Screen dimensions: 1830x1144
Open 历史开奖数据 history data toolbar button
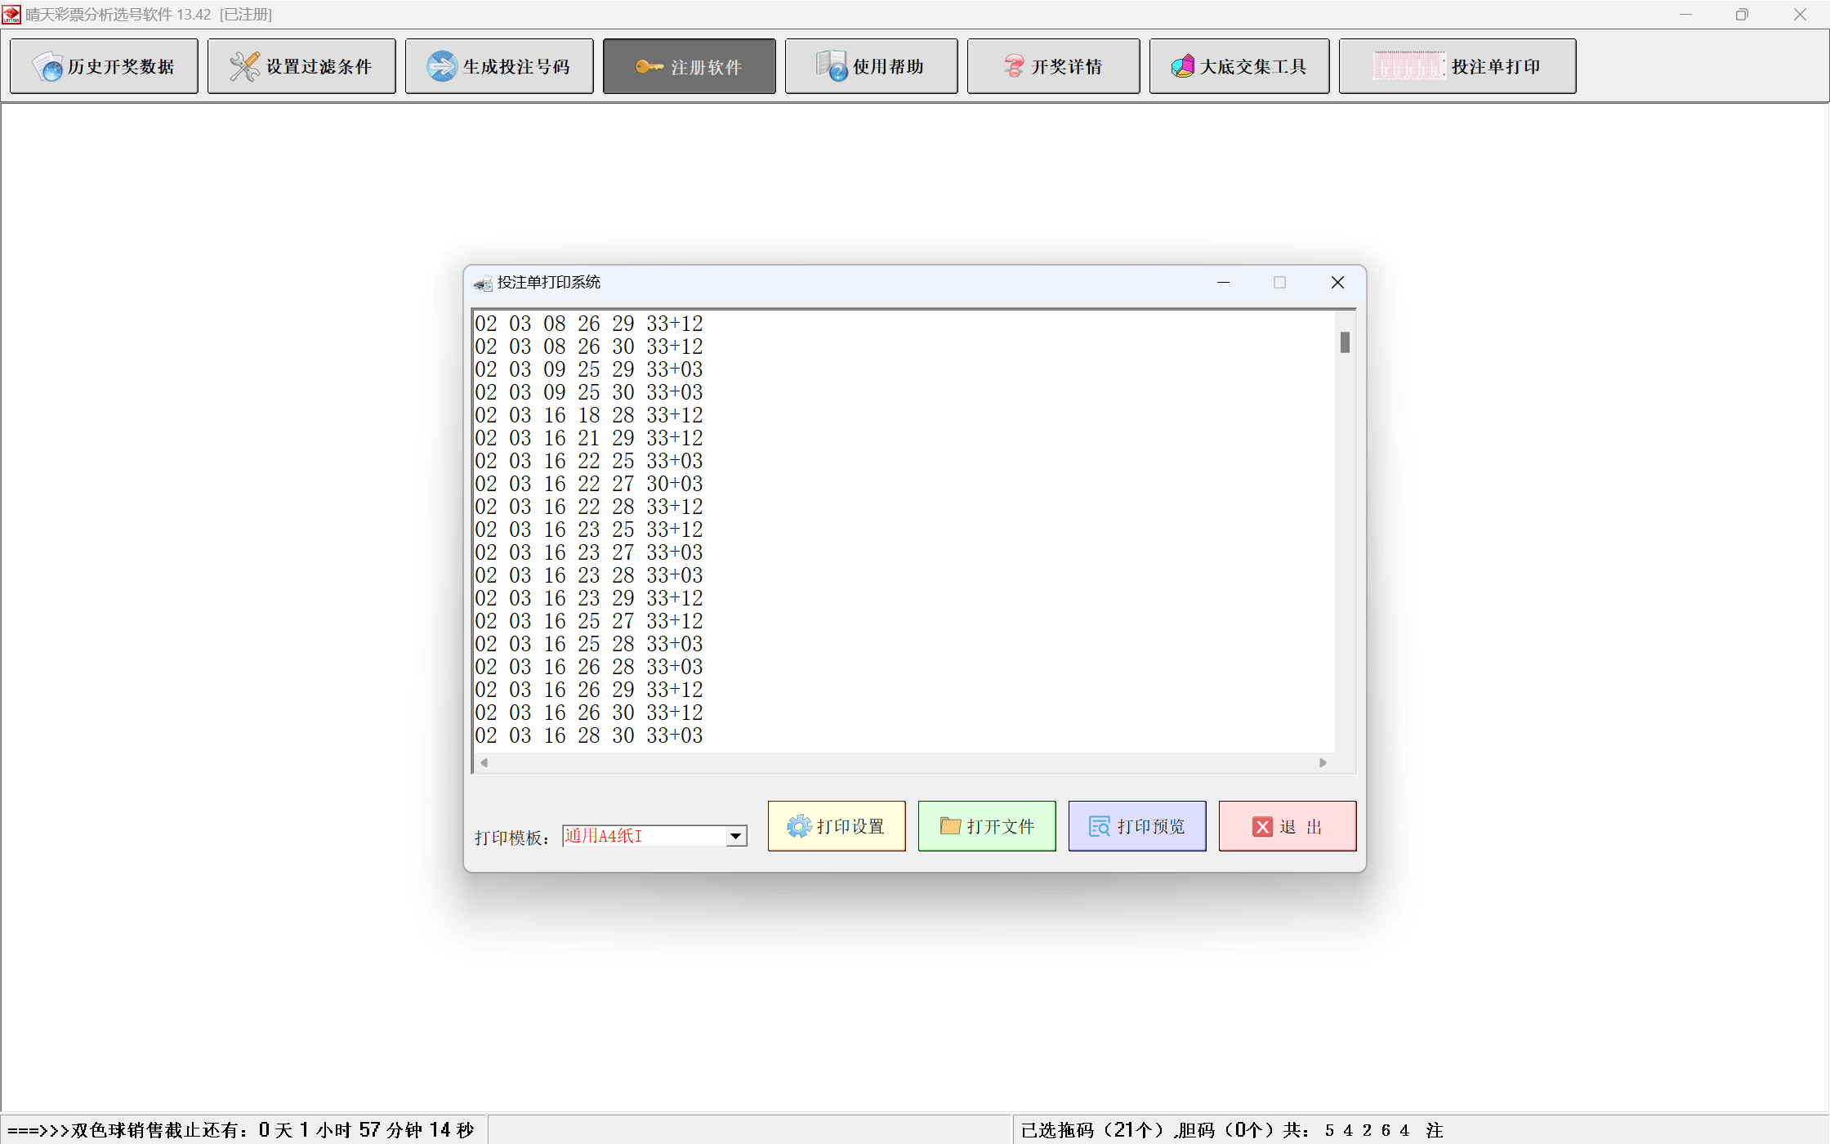(104, 66)
